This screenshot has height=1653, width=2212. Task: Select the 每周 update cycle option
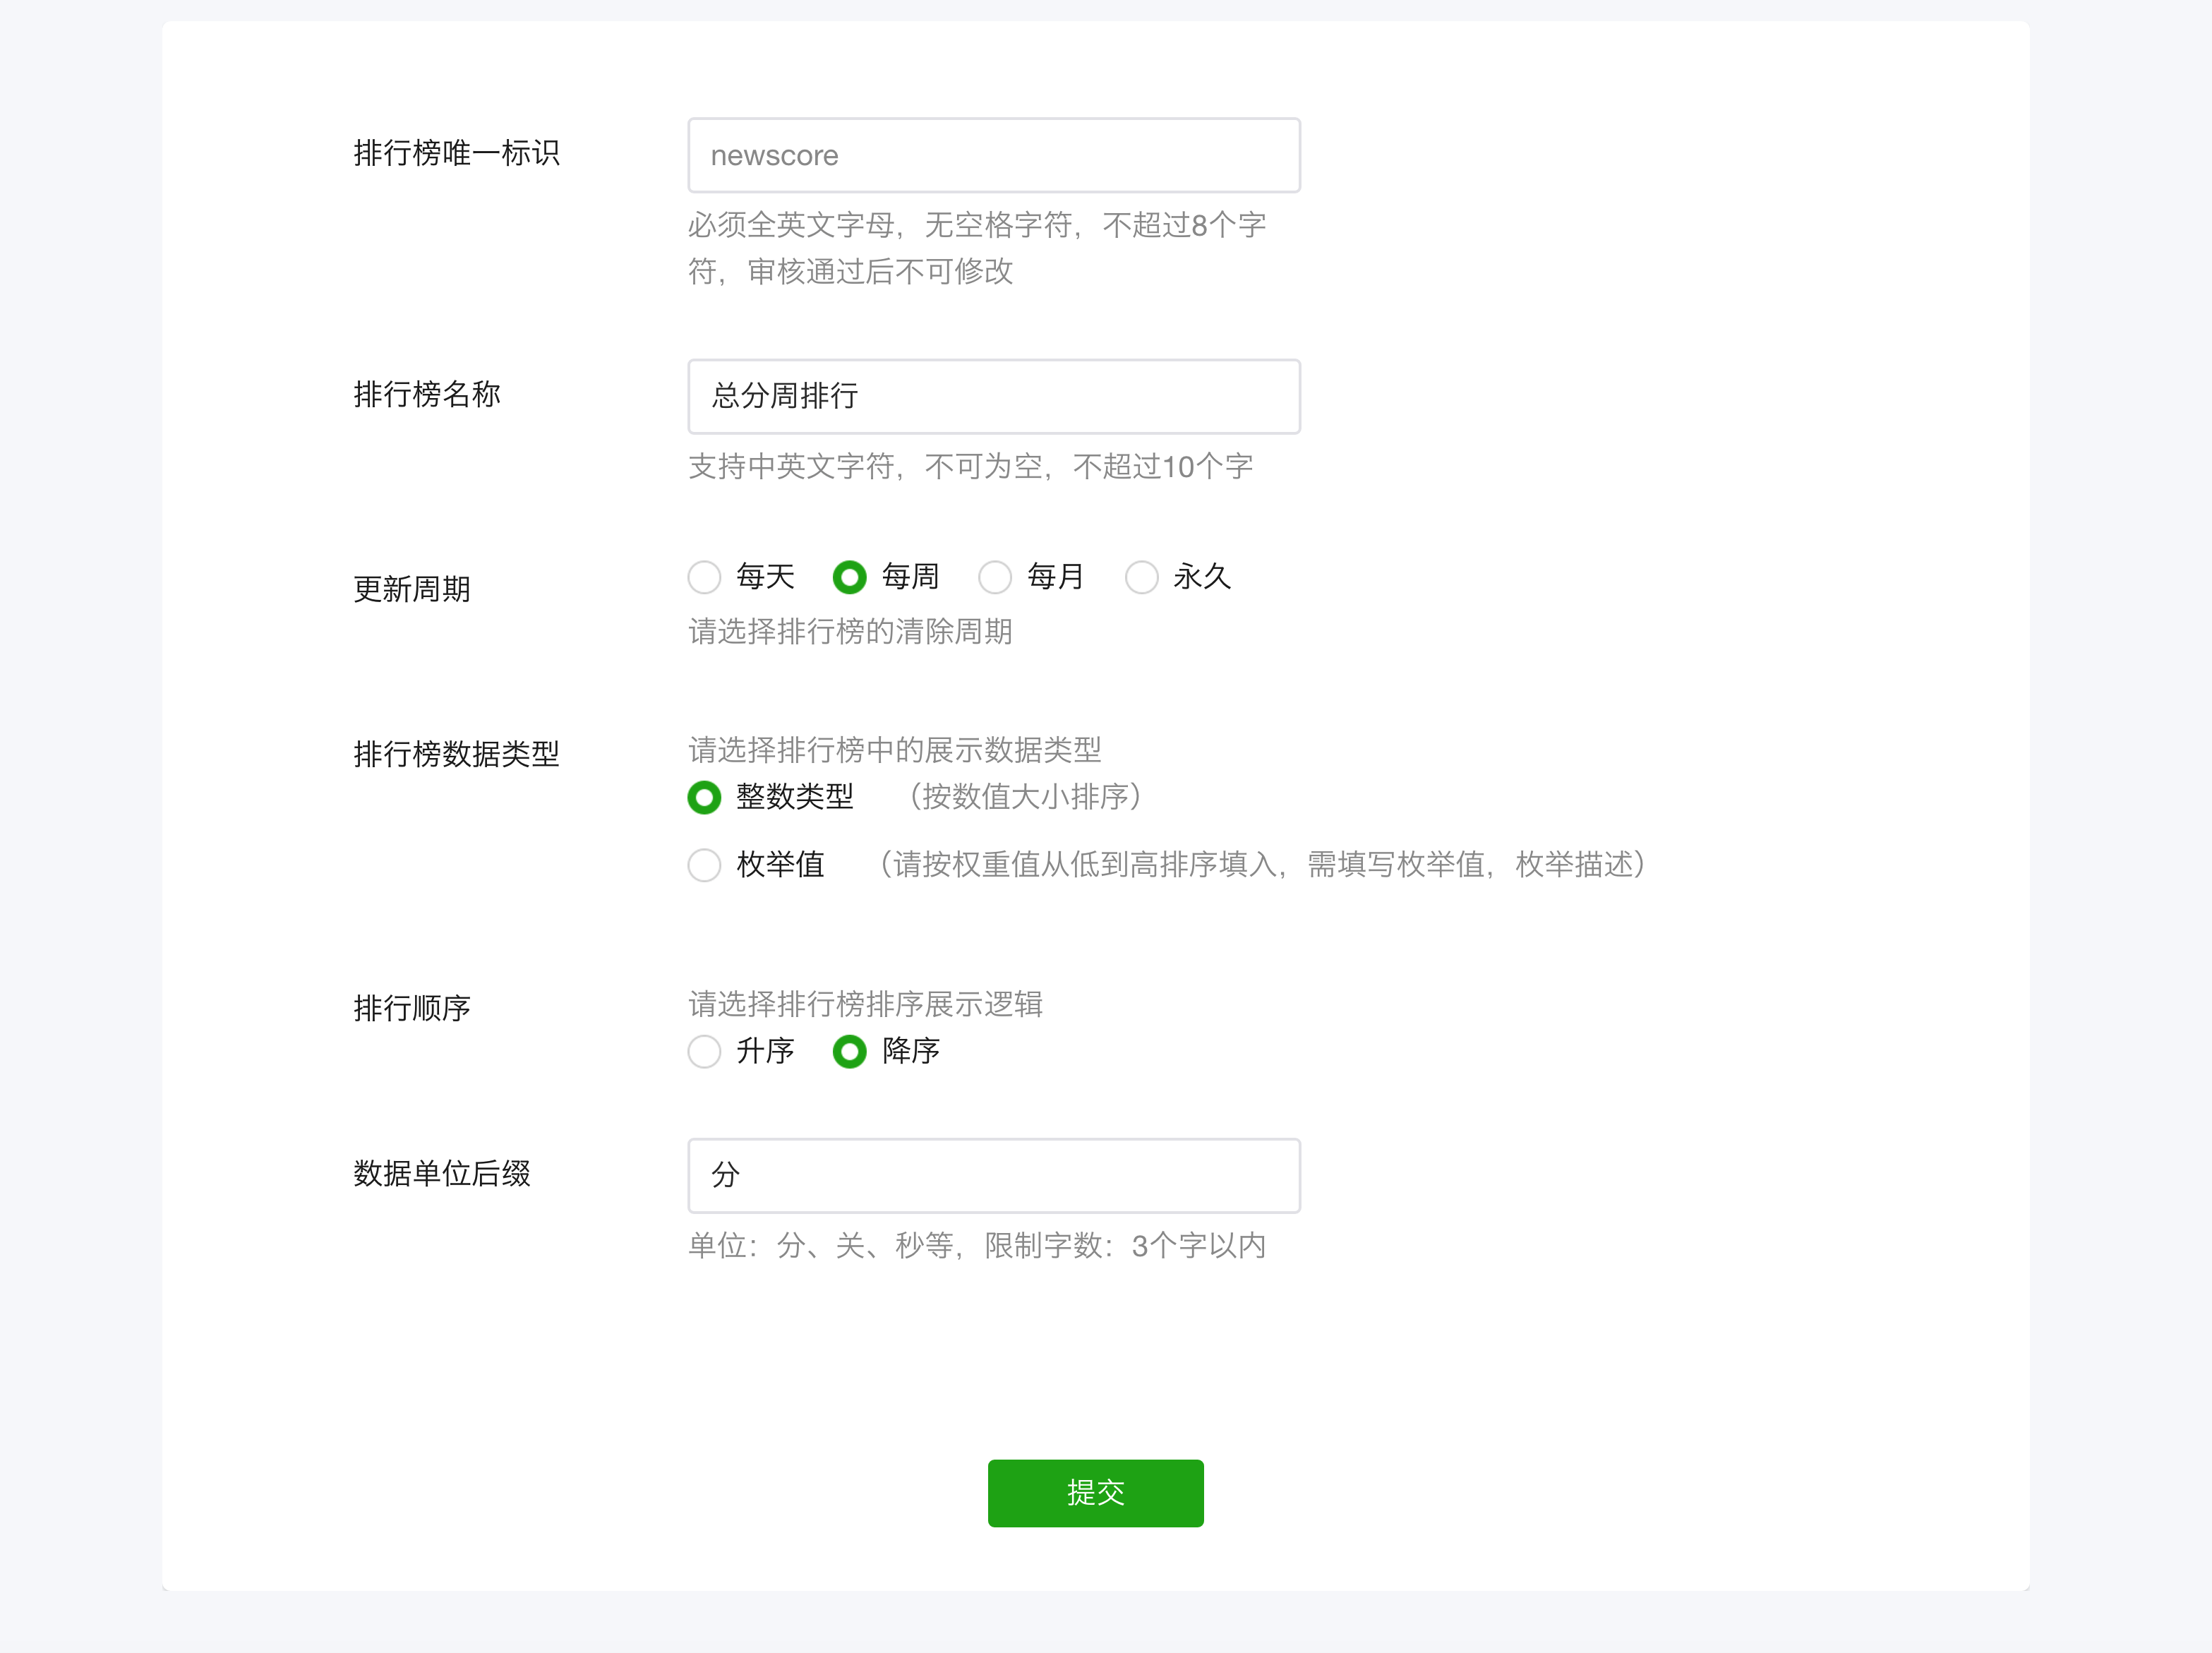click(x=849, y=577)
